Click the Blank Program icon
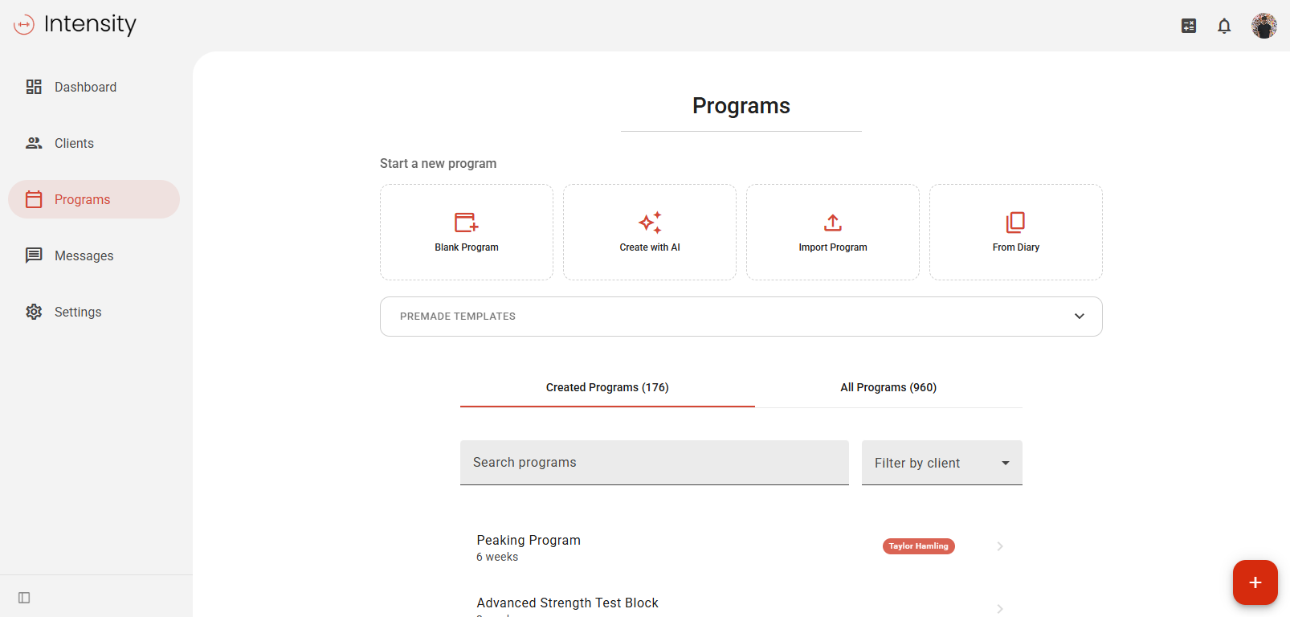The width and height of the screenshot is (1290, 617). 466,223
